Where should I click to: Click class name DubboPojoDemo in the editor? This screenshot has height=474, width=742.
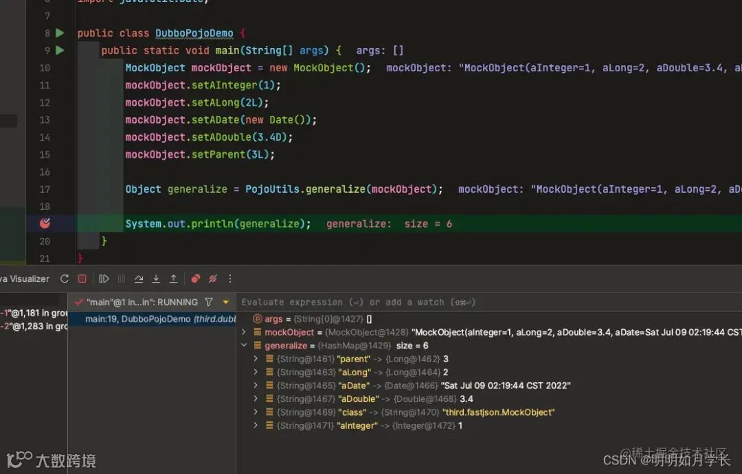click(194, 33)
